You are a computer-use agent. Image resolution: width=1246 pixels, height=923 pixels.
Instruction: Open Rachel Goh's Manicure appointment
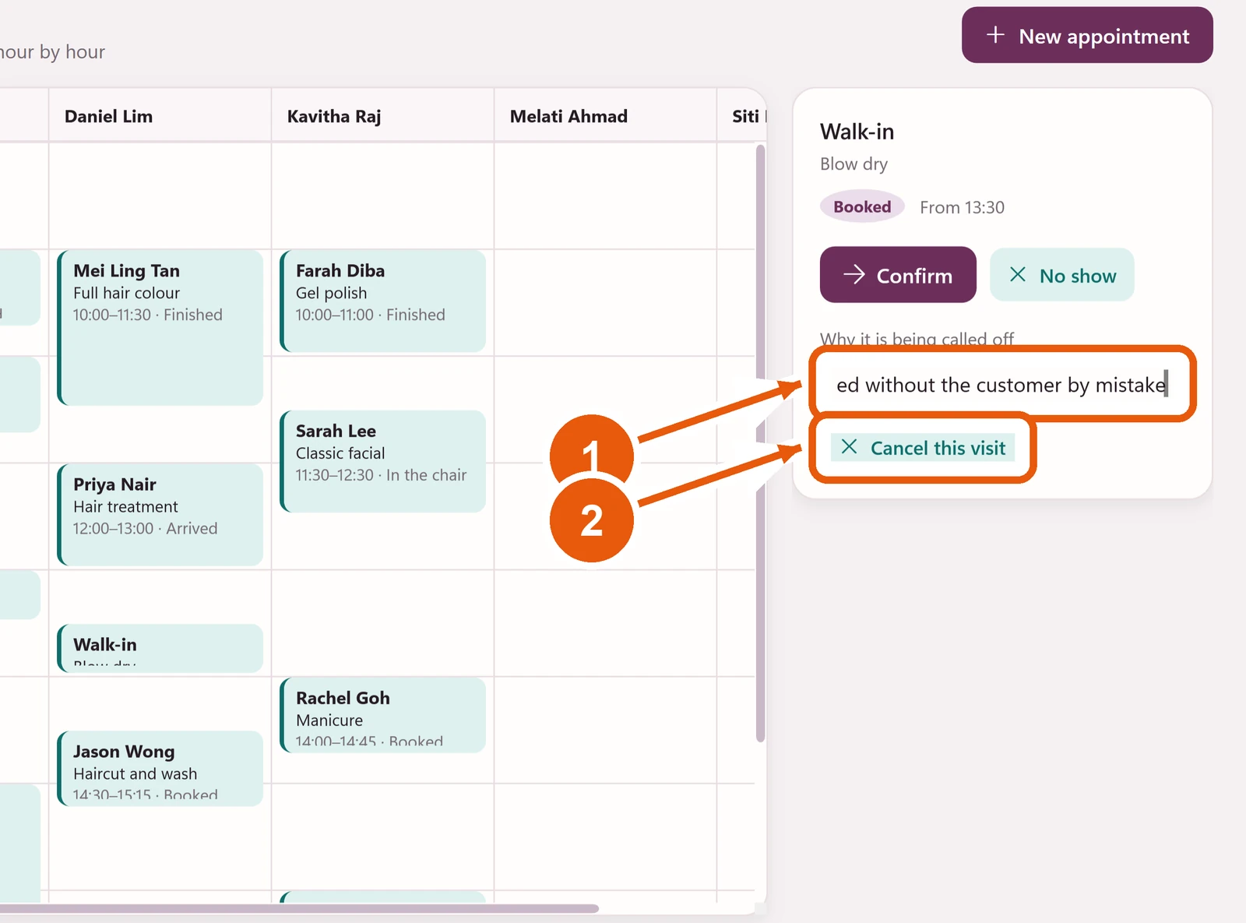[x=383, y=715]
